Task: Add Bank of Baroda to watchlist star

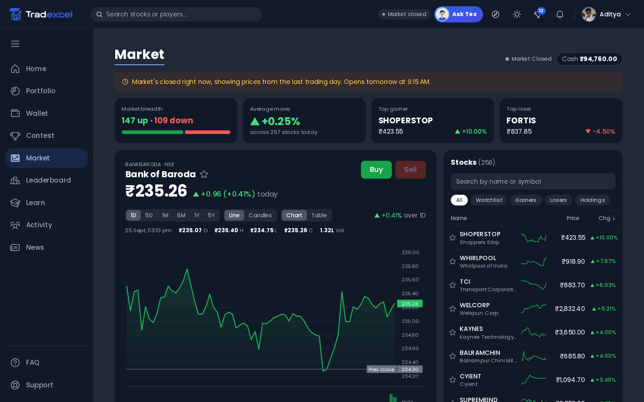Action: (x=204, y=174)
